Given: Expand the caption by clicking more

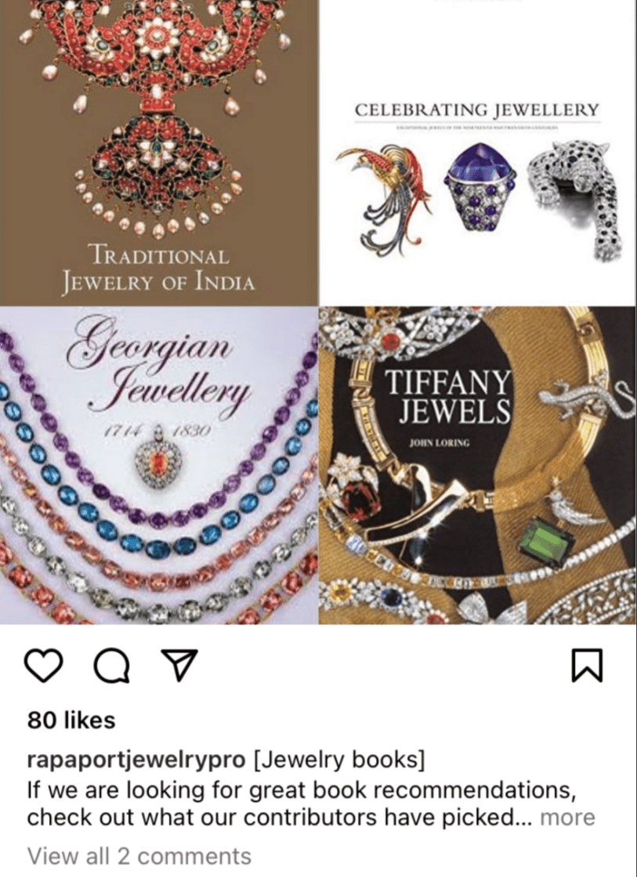Looking at the screenshot, I should tap(567, 817).
